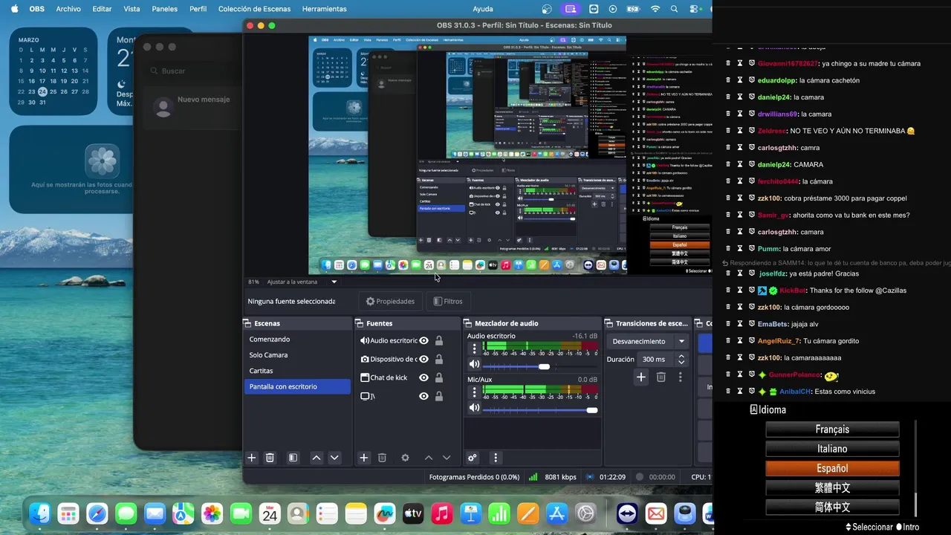Move source down arrow in Fuentes panel
The height and width of the screenshot is (535, 951).
(x=447, y=458)
